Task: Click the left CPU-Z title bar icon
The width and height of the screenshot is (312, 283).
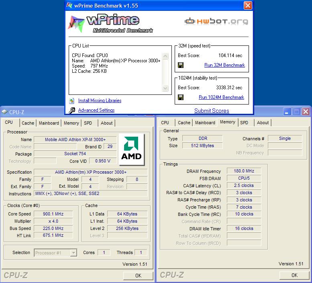Action: pos(4,112)
